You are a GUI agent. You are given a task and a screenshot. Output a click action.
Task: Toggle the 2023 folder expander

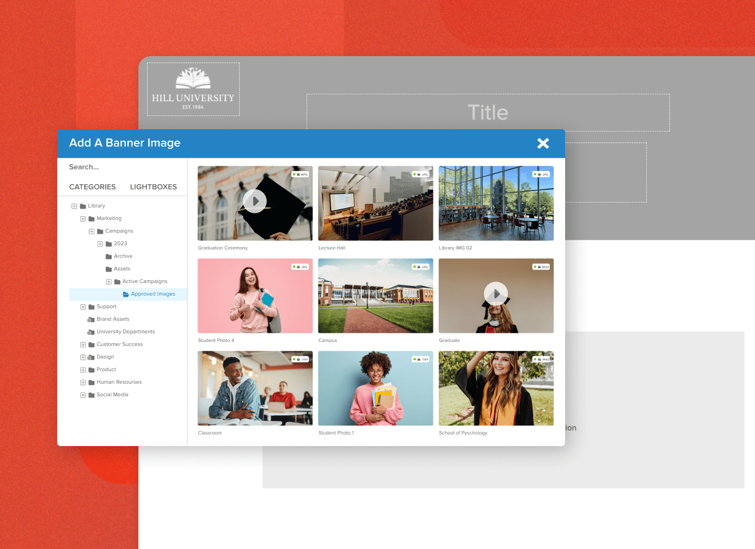tap(100, 244)
